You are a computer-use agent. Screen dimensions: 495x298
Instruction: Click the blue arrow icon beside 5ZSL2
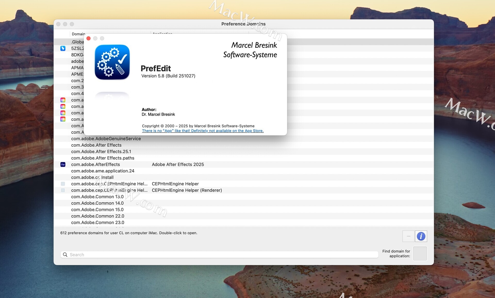(x=63, y=48)
